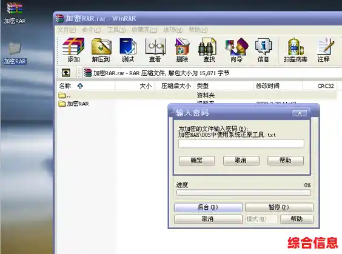Screen dimensions: 342x254
Task: Open the 帮助(H) menu
Action: pyautogui.click(x=198, y=30)
